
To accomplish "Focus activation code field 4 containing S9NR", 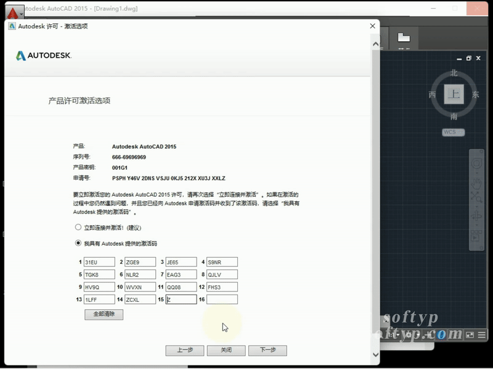I will coord(222,262).
